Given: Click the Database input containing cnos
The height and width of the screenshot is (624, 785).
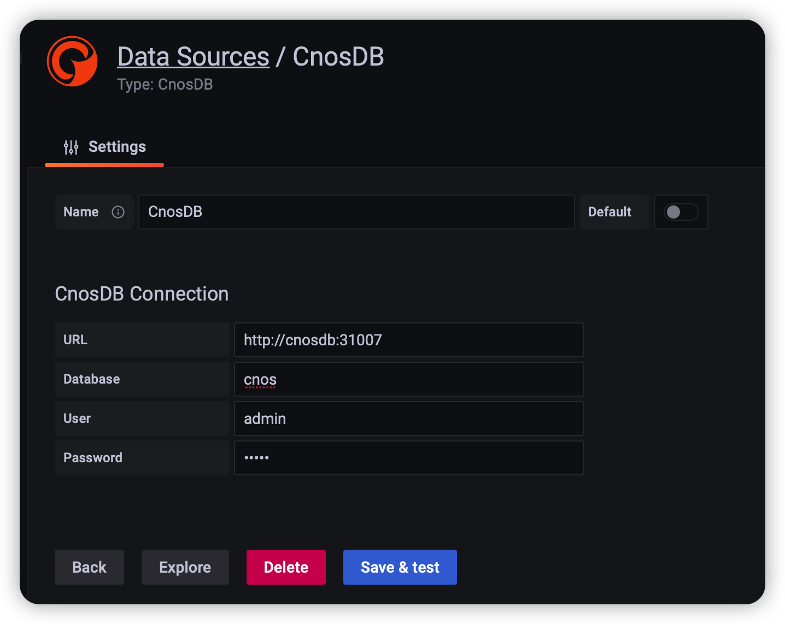Looking at the screenshot, I should pyautogui.click(x=408, y=379).
